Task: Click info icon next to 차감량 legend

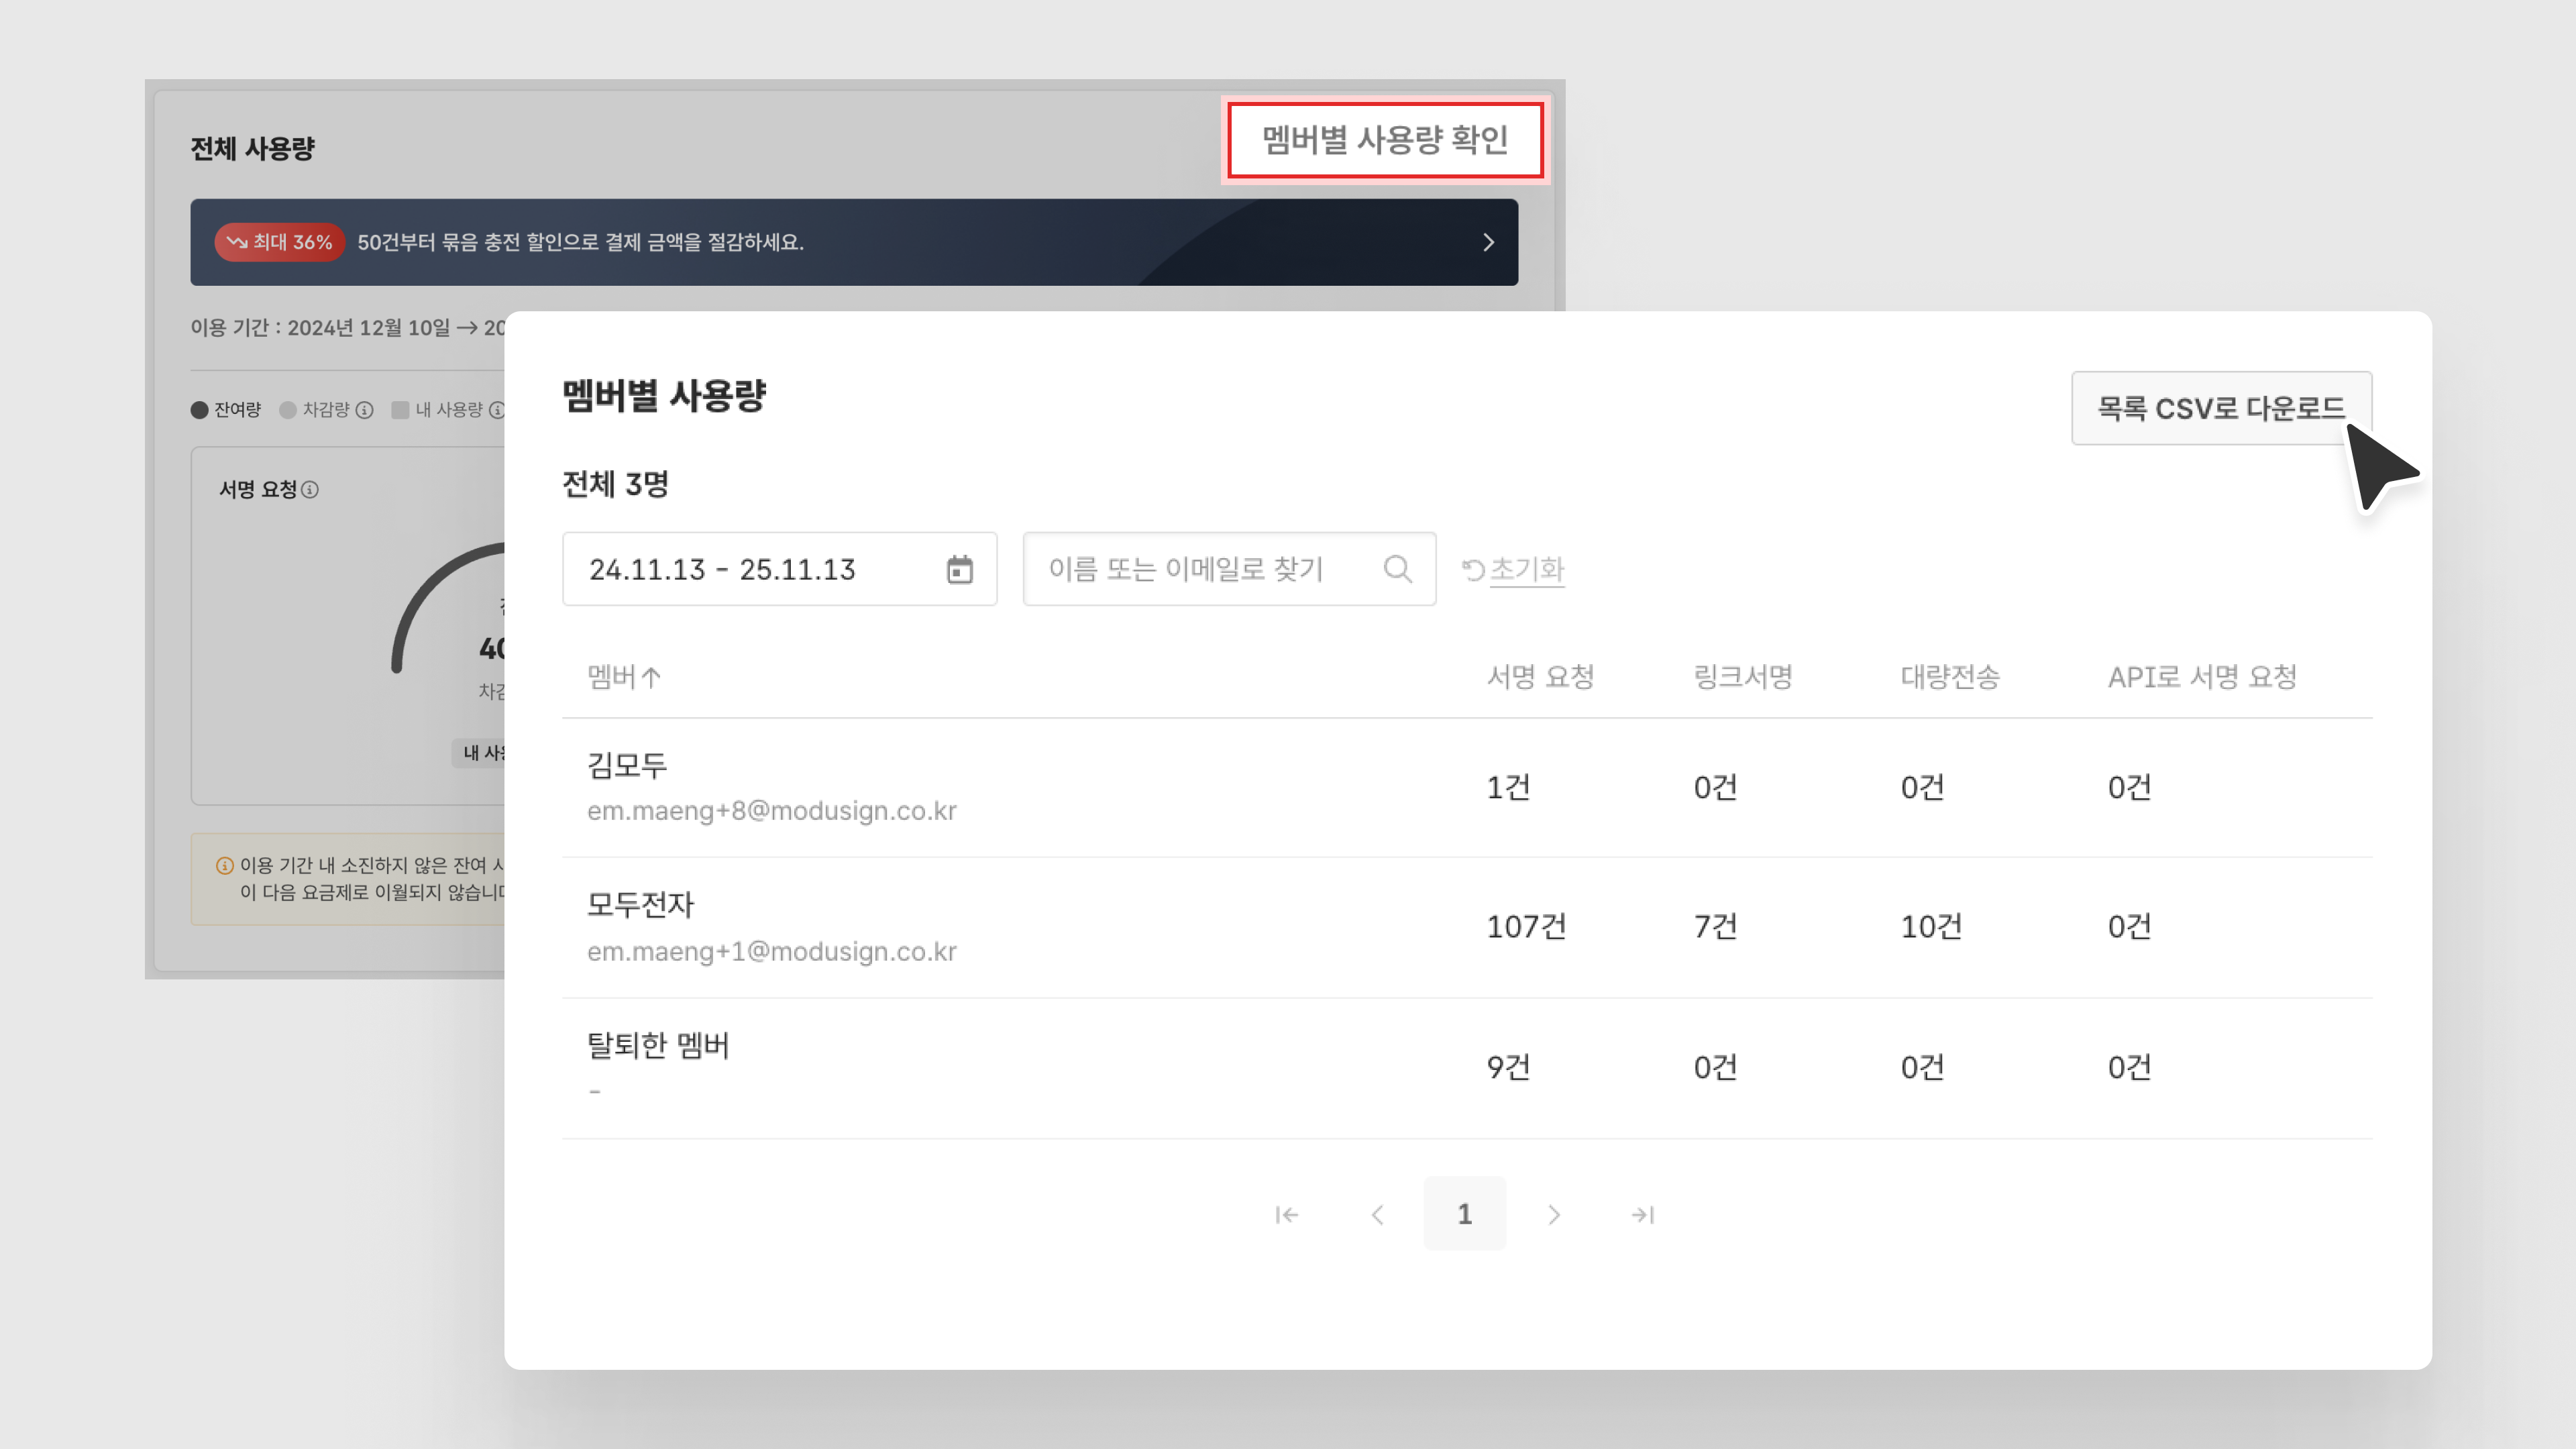Action: [x=365, y=410]
